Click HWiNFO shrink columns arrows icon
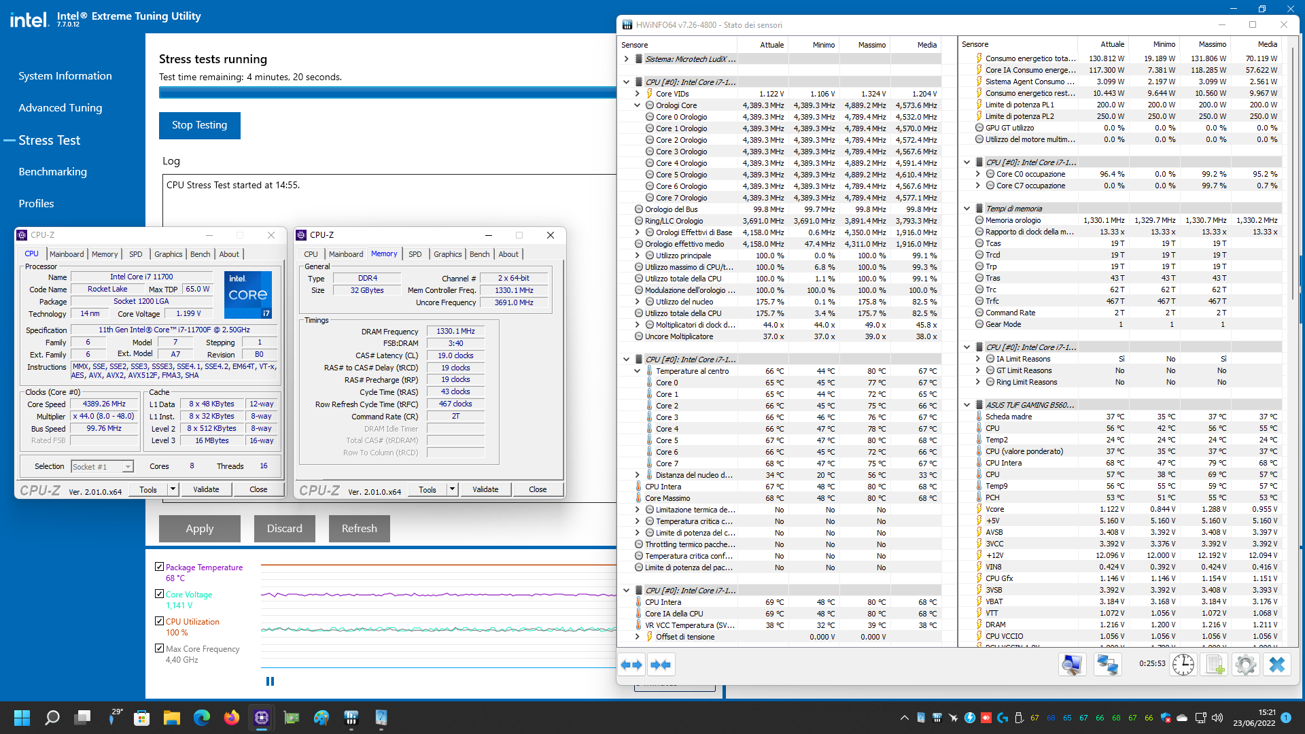Image resolution: width=1305 pixels, height=734 pixels. click(x=661, y=665)
